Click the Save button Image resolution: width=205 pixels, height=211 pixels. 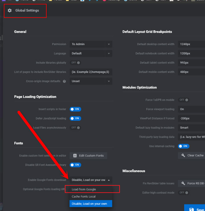[x=195, y=208]
